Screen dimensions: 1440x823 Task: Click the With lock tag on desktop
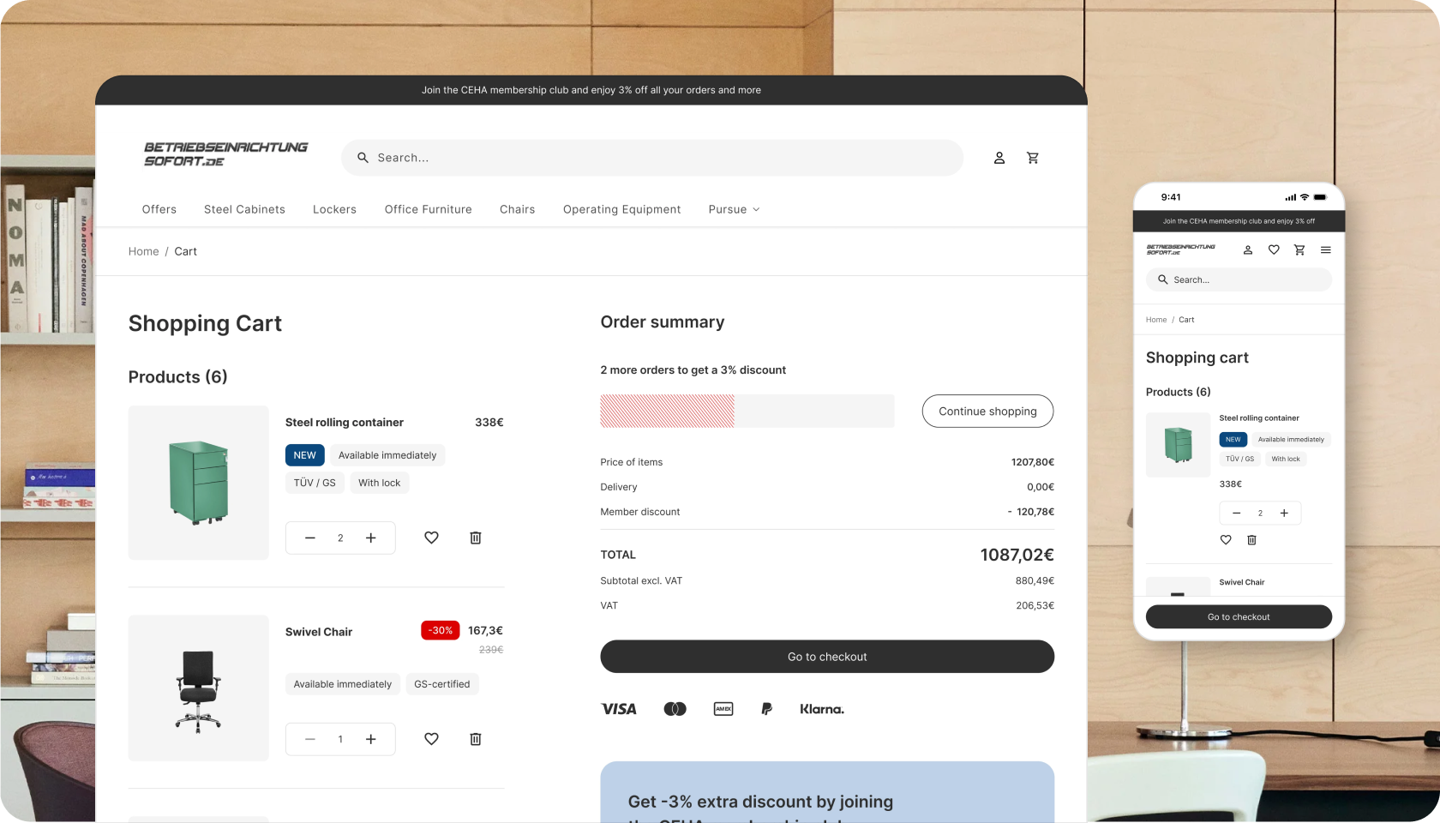[x=380, y=483]
